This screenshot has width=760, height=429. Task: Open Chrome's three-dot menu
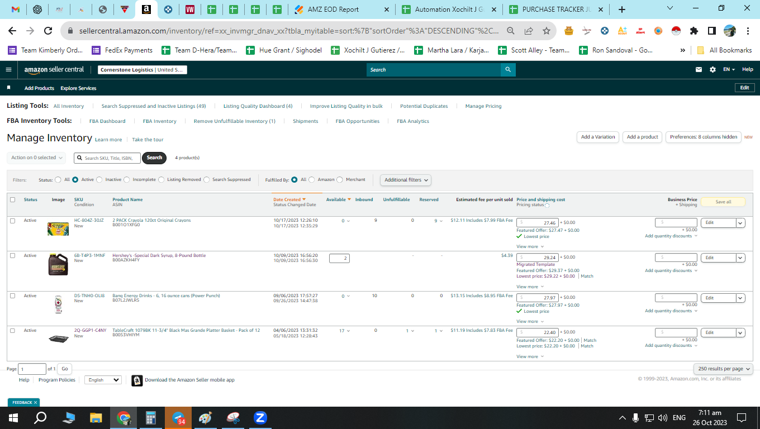[748, 31]
